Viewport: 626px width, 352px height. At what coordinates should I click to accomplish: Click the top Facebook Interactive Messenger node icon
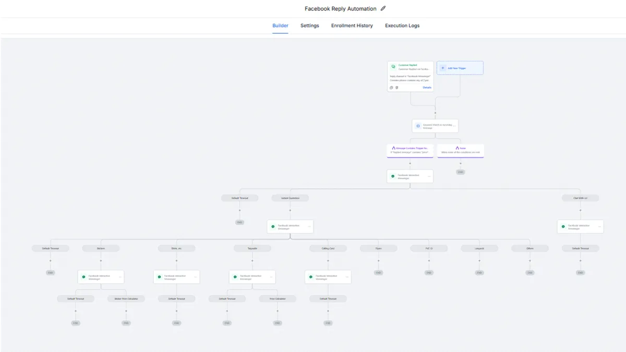click(x=393, y=177)
